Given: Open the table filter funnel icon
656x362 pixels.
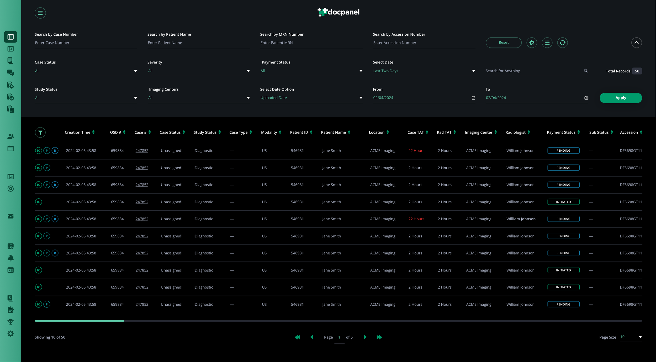Looking at the screenshot, I should pyautogui.click(x=40, y=132).
